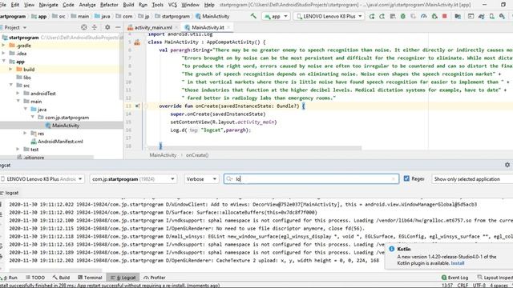Open Logcat panel settings gear

coord(507,165)
